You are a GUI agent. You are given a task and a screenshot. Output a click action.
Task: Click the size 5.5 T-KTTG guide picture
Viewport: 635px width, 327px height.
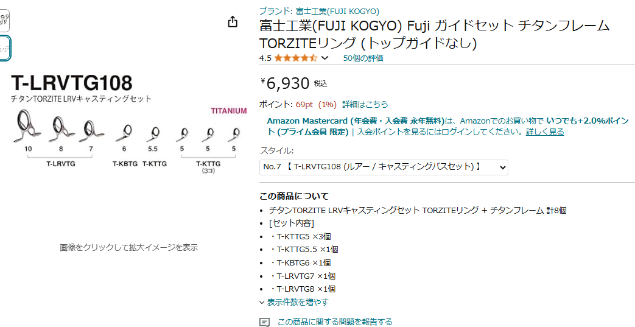(153, 134)
